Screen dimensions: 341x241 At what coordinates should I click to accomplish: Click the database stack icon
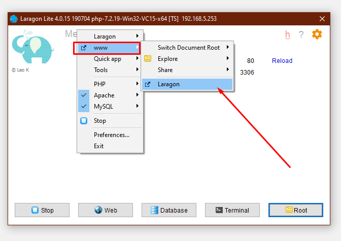154,210
